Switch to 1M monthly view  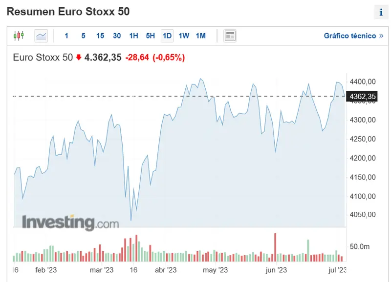click(200, 36)
